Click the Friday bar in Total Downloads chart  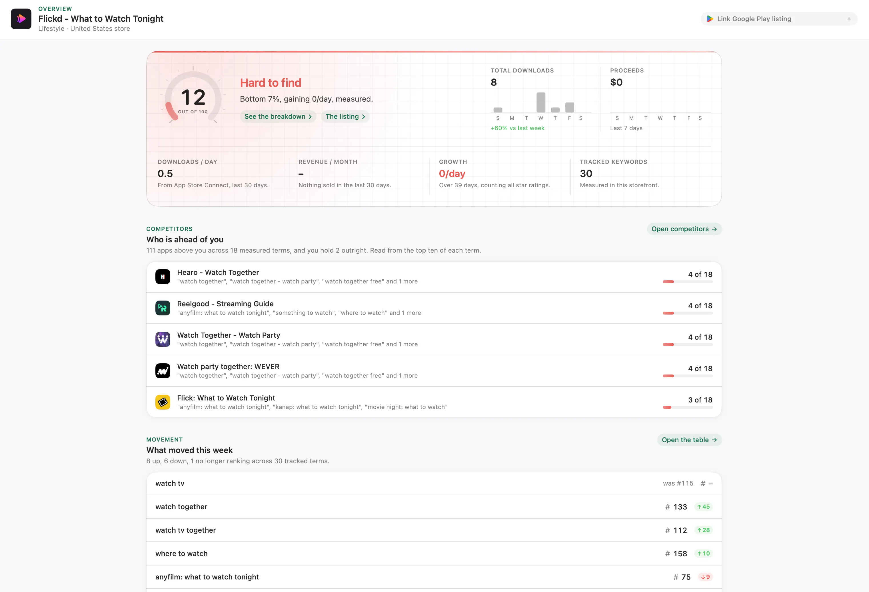pyautogui.click(x=570, y=107)
